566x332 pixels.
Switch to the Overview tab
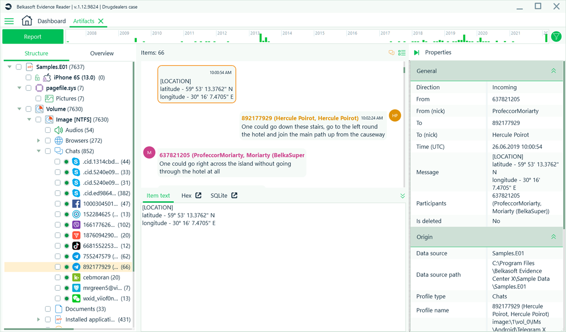pos(102,53)
